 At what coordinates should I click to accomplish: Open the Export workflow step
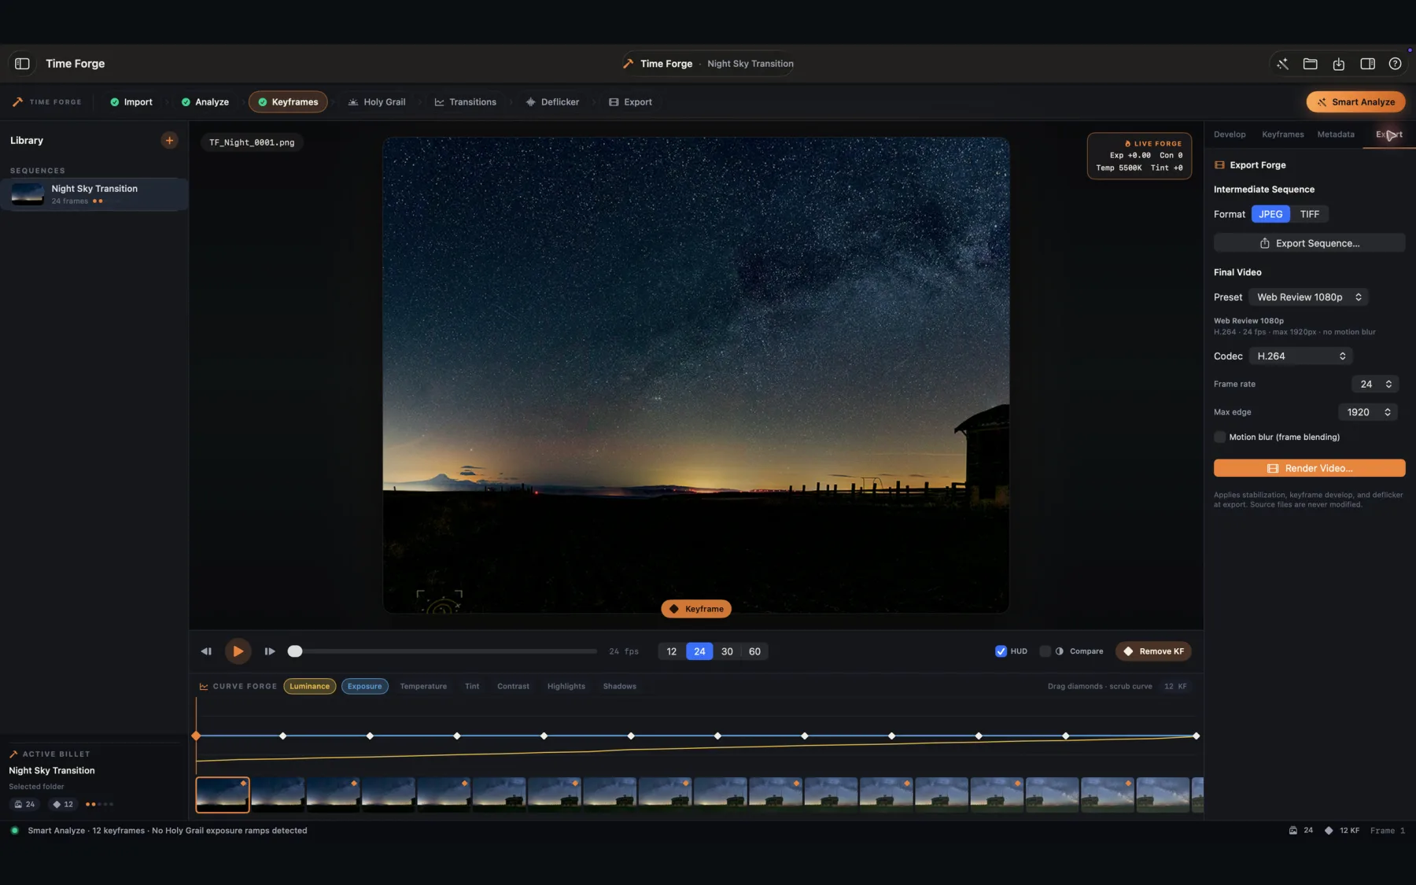(630, 102)
